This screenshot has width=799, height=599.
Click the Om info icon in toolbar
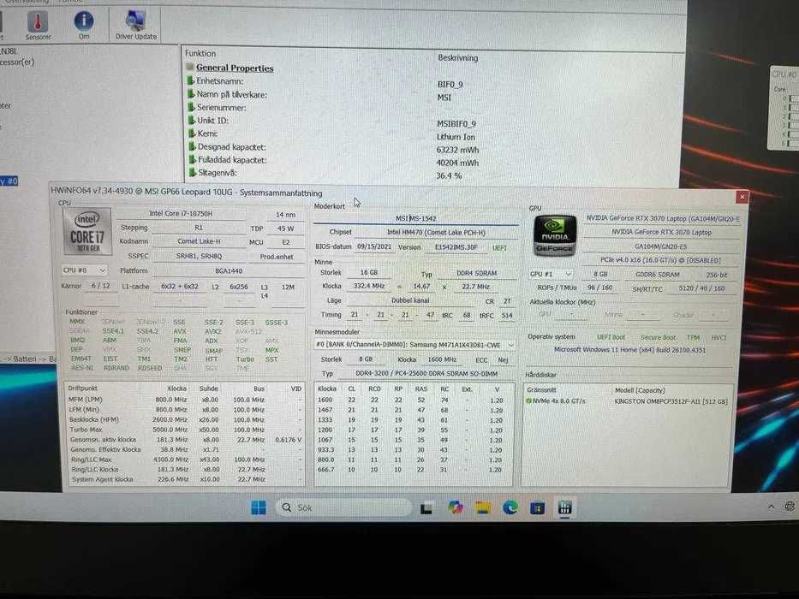[84, 26]
